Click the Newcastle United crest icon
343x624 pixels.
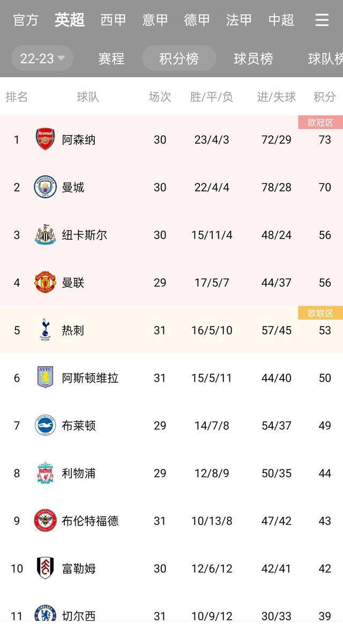point(46,235)
